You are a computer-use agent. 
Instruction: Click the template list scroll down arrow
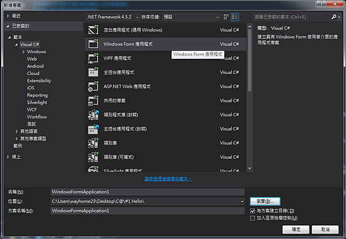click(250, 169)
